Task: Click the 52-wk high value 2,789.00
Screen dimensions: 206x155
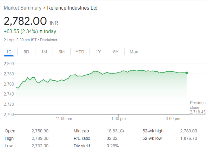Action: pos(189,131)
